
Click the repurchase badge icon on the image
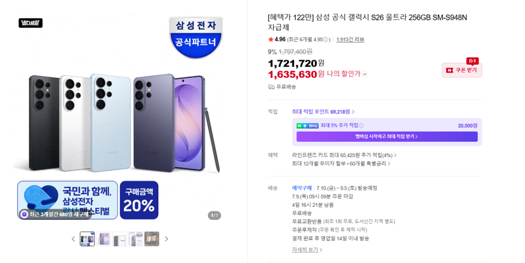click(24, 215)
